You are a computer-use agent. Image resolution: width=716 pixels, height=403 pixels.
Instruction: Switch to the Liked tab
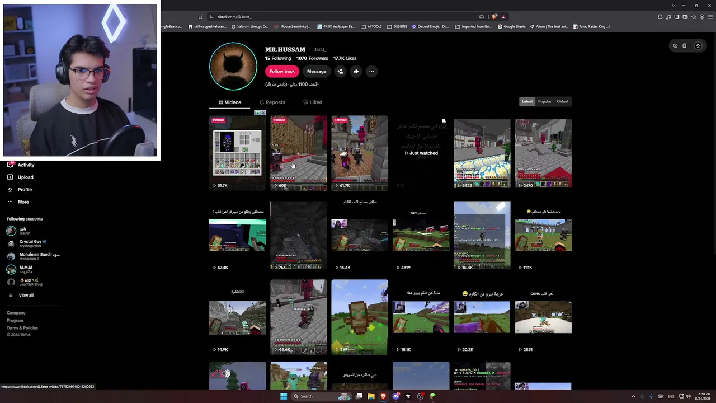313,102
